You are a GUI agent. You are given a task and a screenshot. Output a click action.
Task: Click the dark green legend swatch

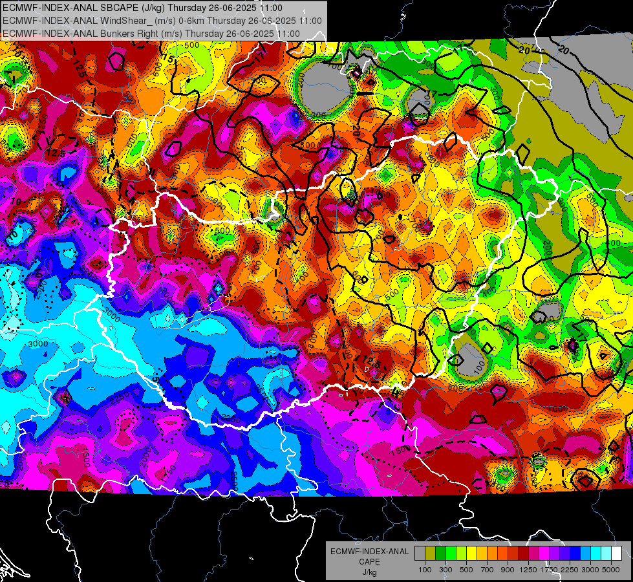(440, 554)
